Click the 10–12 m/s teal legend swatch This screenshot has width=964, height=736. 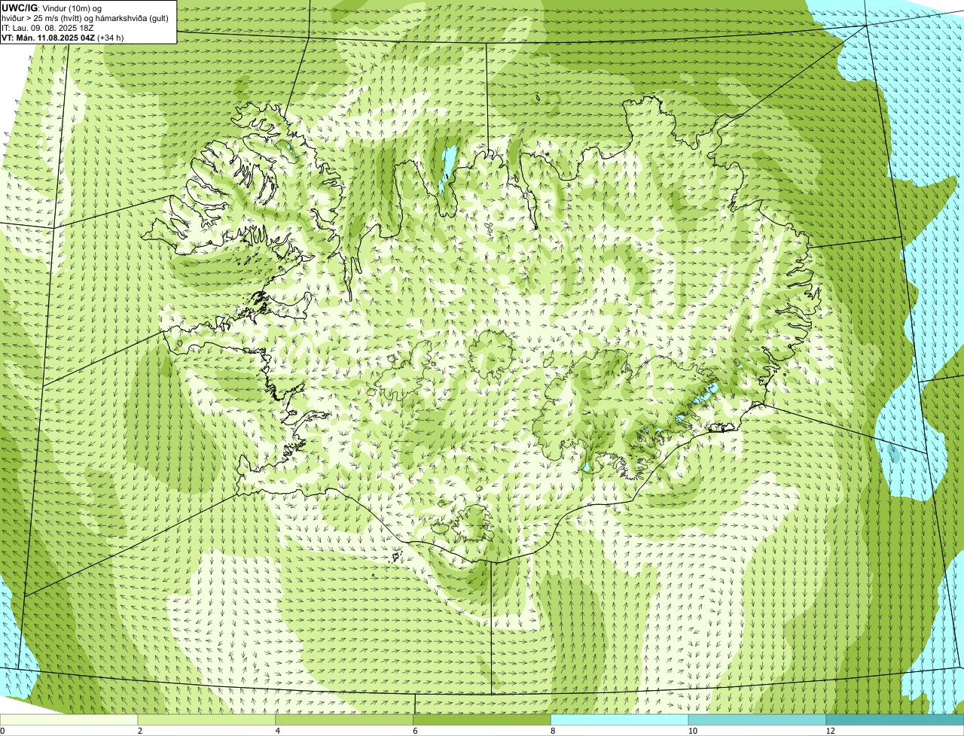[x=758, y=719]
